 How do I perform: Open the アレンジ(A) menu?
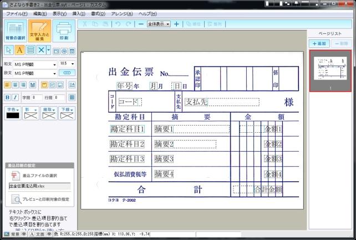122,14
